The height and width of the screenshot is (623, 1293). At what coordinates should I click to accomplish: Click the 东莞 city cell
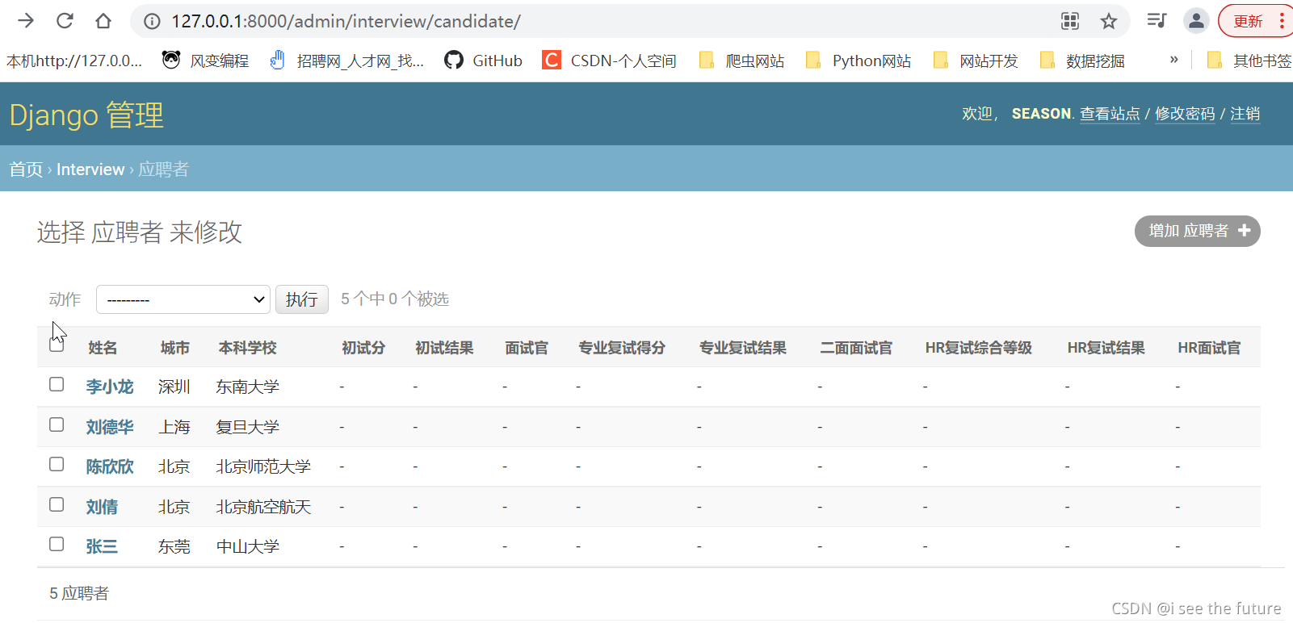[x=174, y=547]
